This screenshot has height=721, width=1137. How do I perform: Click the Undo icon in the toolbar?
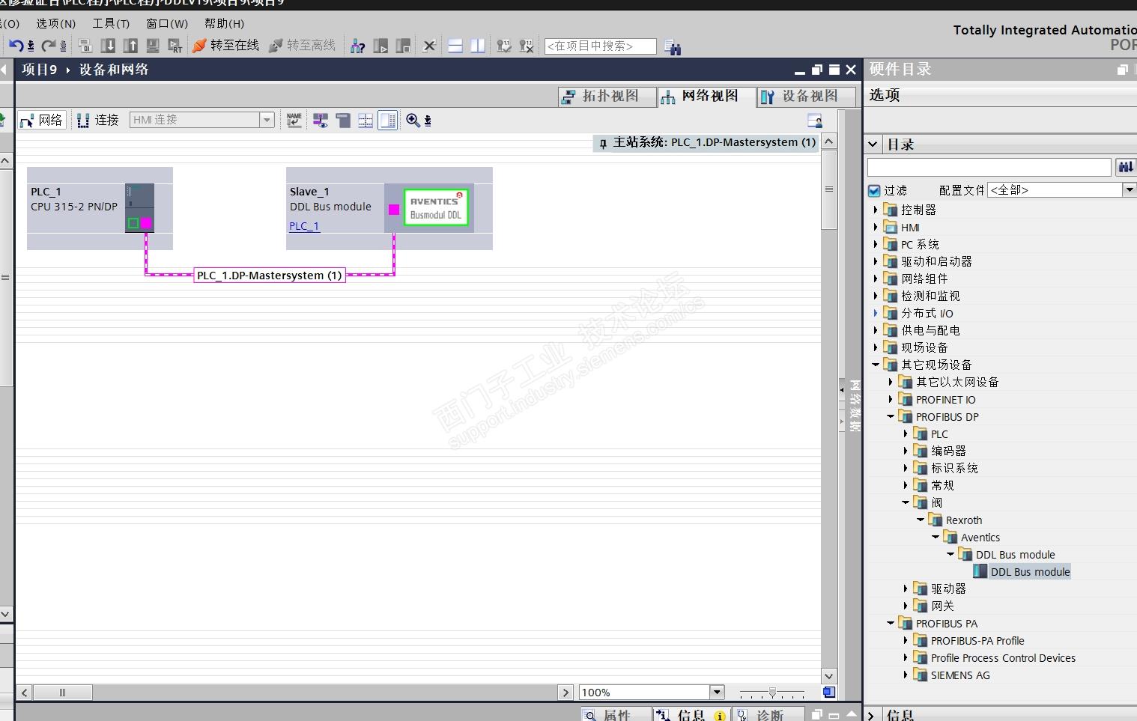point(16,46)
